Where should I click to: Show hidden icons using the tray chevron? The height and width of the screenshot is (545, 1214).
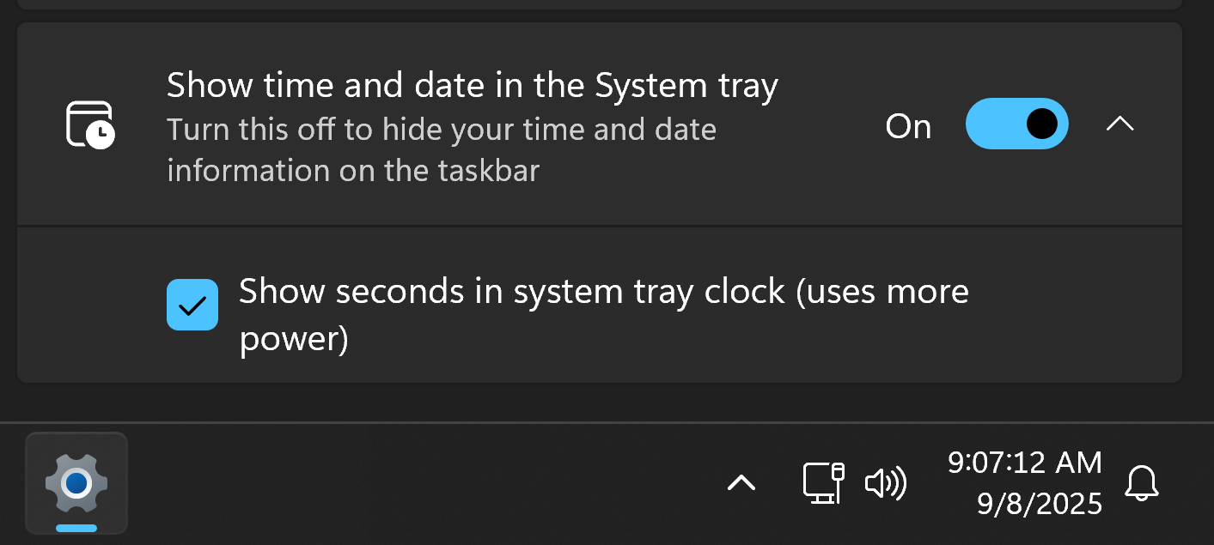coord(741,483)
